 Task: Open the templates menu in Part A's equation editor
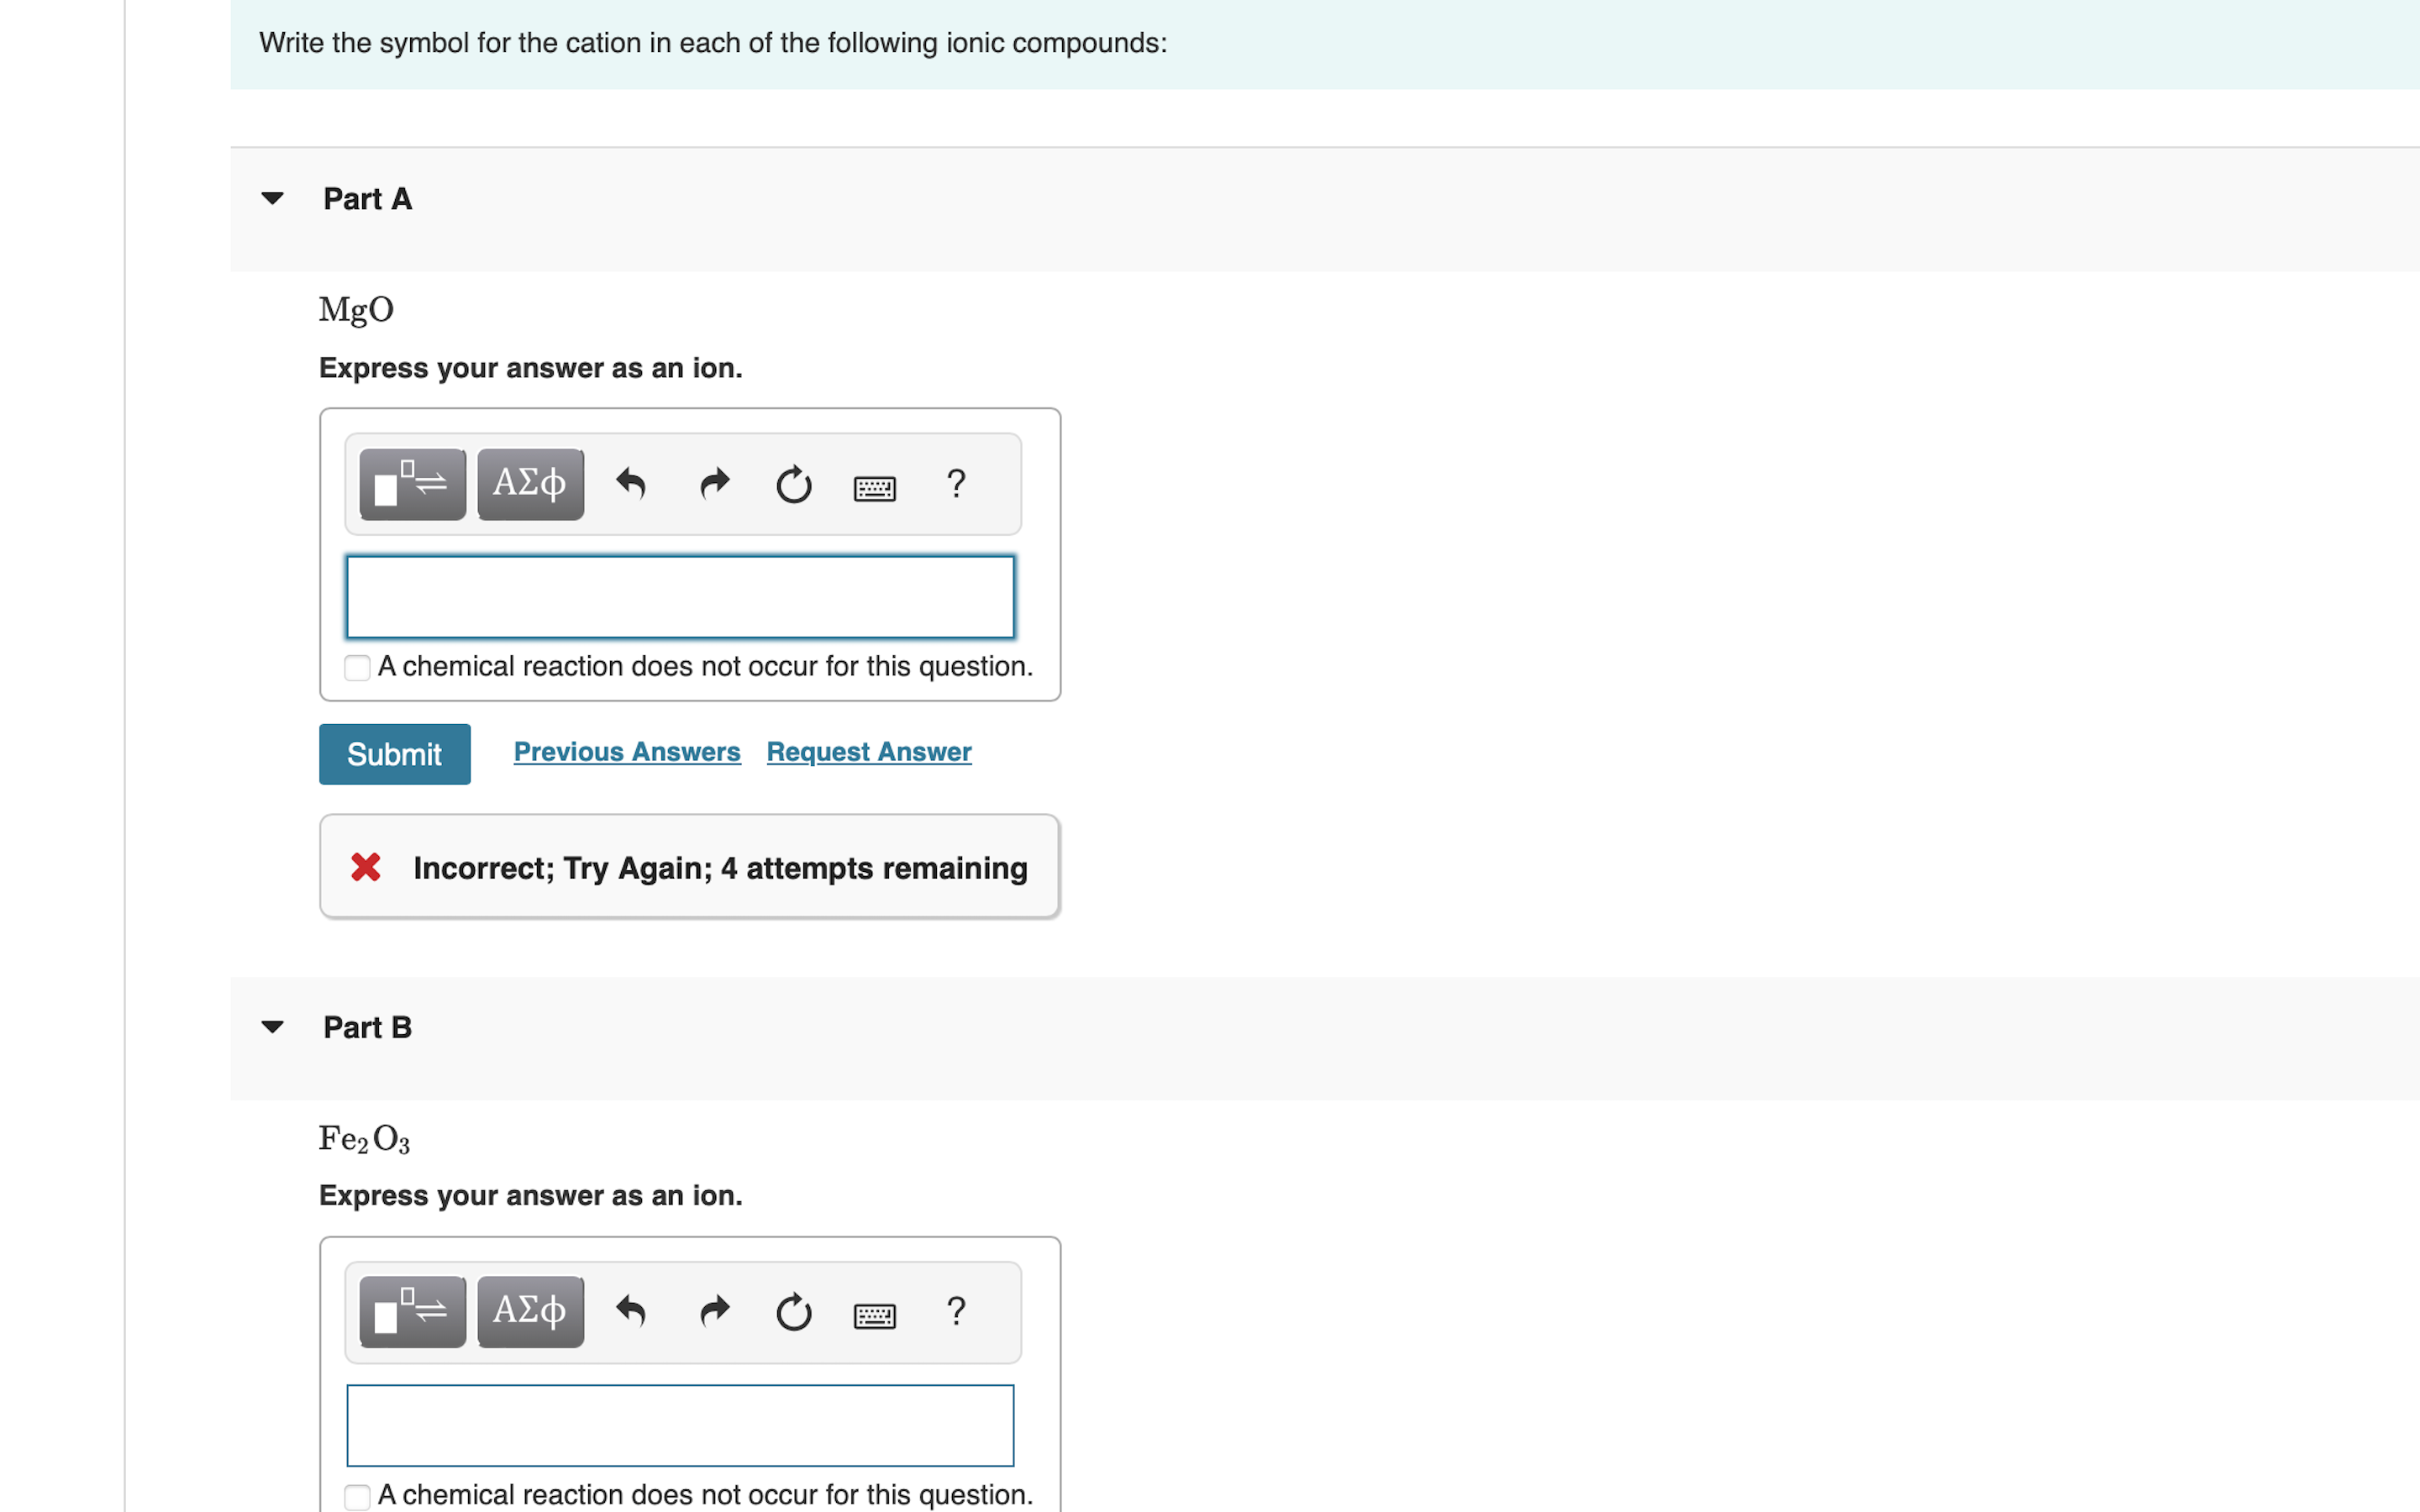[x=410, y=484]
